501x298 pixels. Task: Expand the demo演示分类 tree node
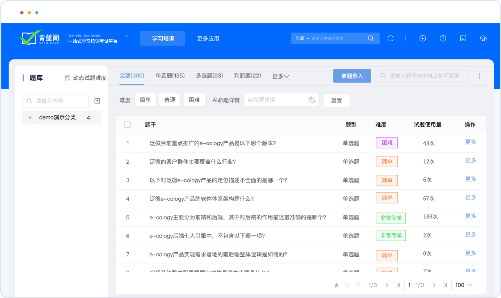[30, 118]
